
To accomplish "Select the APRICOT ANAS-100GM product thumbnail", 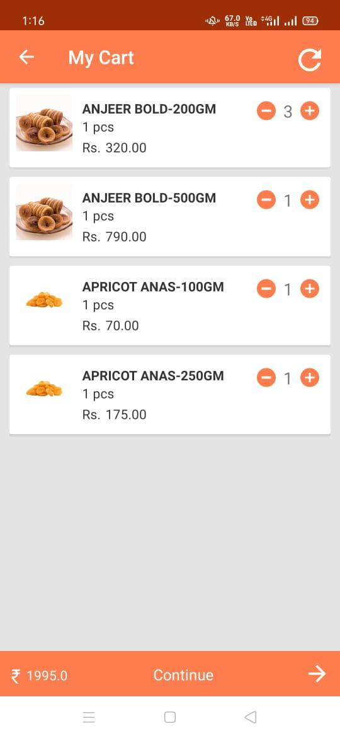I will pyautogui.click(x=44, y=300).
